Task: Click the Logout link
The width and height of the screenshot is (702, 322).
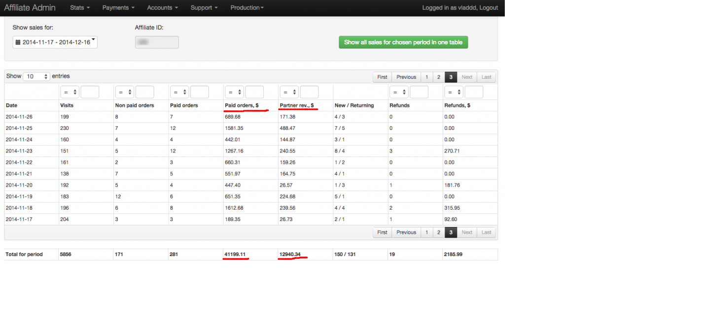Action: tap(488, 8)
